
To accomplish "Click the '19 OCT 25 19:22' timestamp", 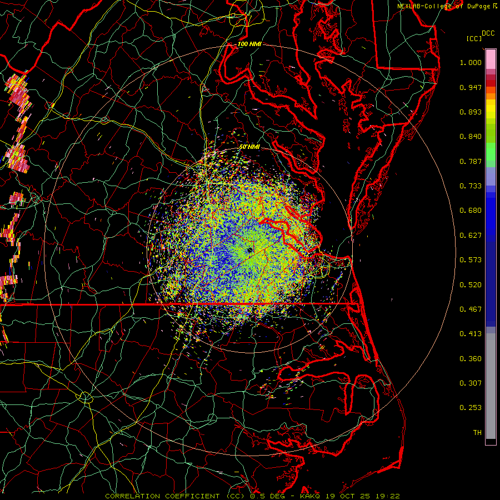I will pos(363,496).
